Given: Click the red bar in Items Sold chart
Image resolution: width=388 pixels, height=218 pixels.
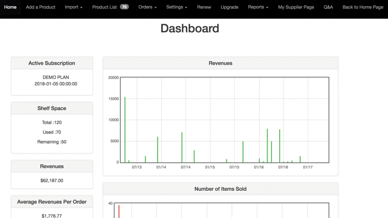Looking at the screenshot, I should tap(119, 211).
